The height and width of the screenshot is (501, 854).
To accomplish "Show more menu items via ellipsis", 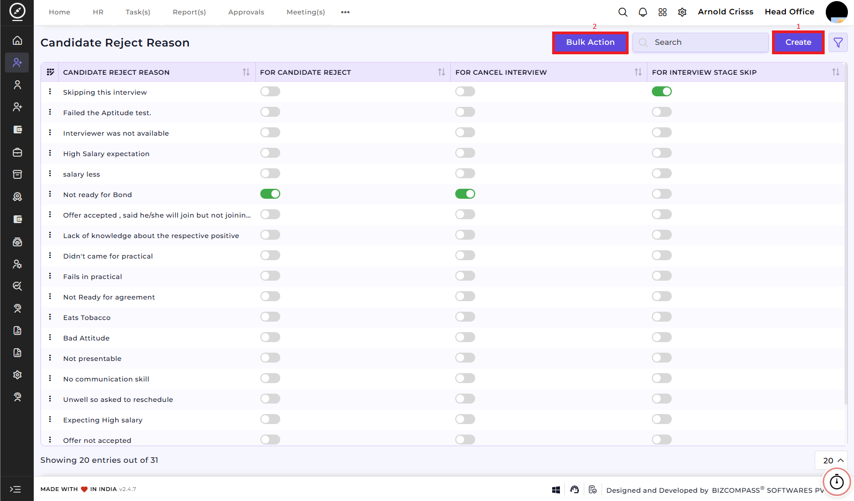I will 346,12.
